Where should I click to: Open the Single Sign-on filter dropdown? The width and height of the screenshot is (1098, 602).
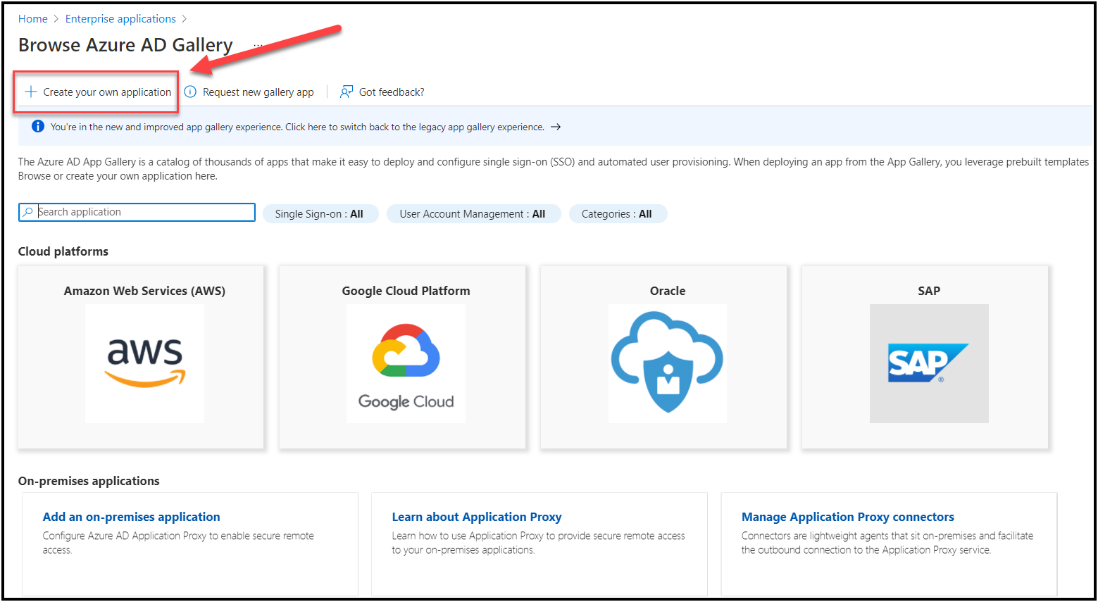click(320, 214)
